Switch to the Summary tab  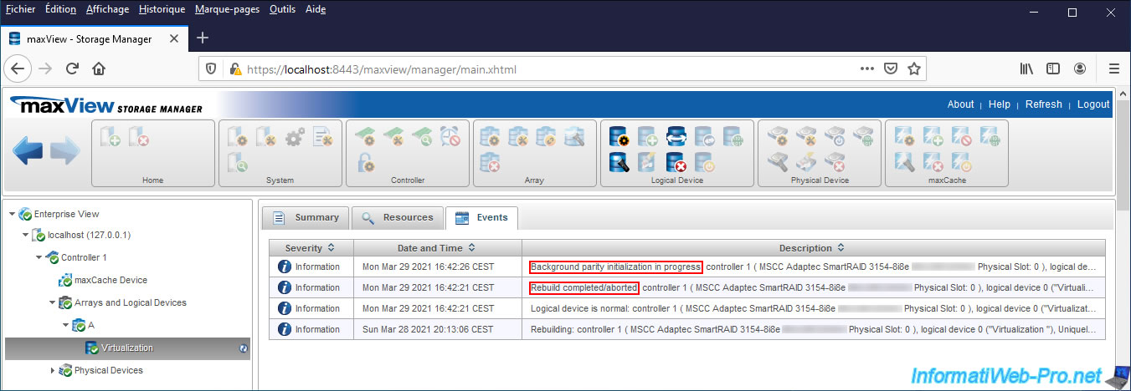306,217
